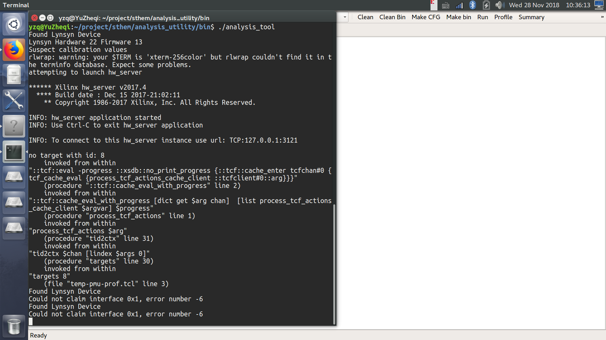This screenshot has height=340, width=606.
Task: Open the keyboard input indicator
Action: tap(445, 5)
